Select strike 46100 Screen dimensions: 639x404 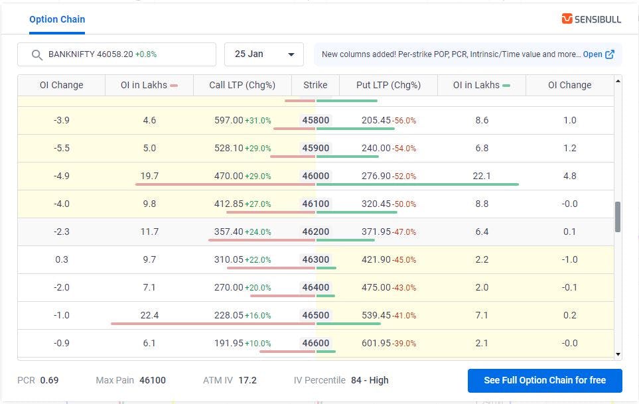[x=316, y=204]
